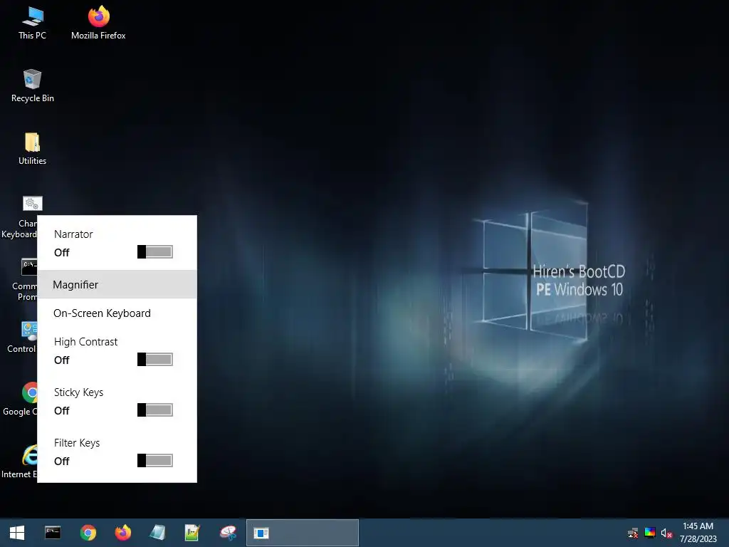Toggle the Narrator switch
The height and width of the screenshot is (547, 729).
tap(154, 251)
